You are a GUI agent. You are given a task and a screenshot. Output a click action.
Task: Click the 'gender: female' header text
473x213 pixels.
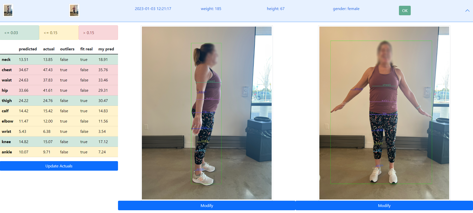point(346,9)
